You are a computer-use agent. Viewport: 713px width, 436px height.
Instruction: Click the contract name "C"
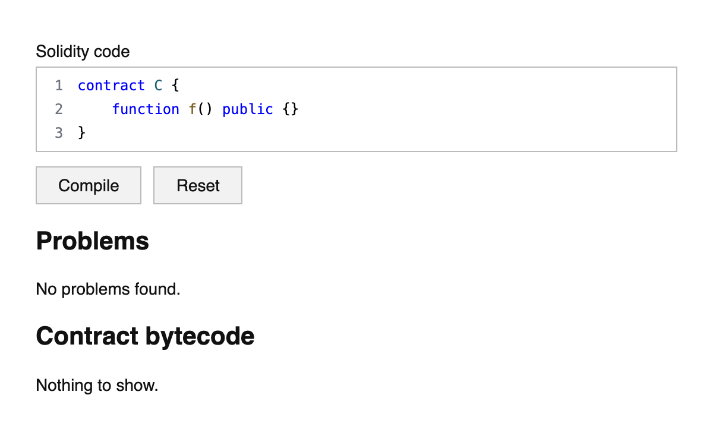tap(158, 86)
